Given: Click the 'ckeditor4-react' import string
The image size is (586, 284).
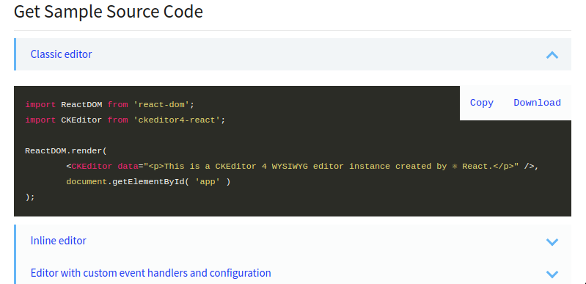Looking at the screenshot, I should (x=177, y=120).
